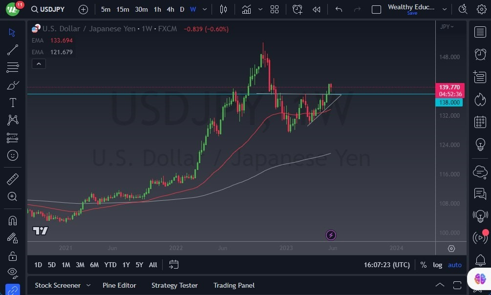Open the XABCD Pattern tool
The image size is (491, 295).
(x=13, y=120)
